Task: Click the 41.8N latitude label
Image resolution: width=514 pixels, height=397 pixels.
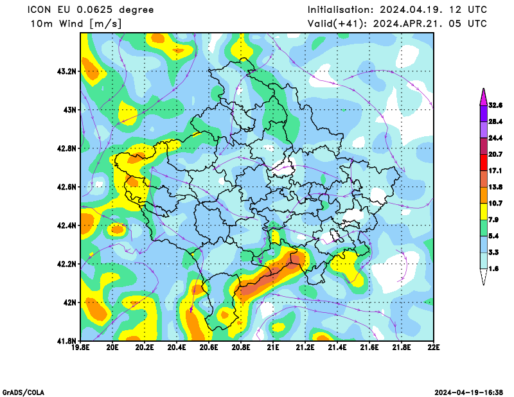Action: pos(67,341)
